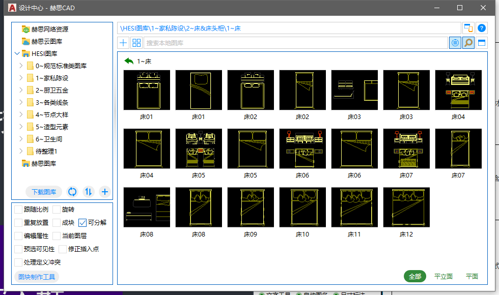Focus the 搜索本地图库 search field
Image resolution: width=499 pixels, height=295 pixels.
(296, 43)
